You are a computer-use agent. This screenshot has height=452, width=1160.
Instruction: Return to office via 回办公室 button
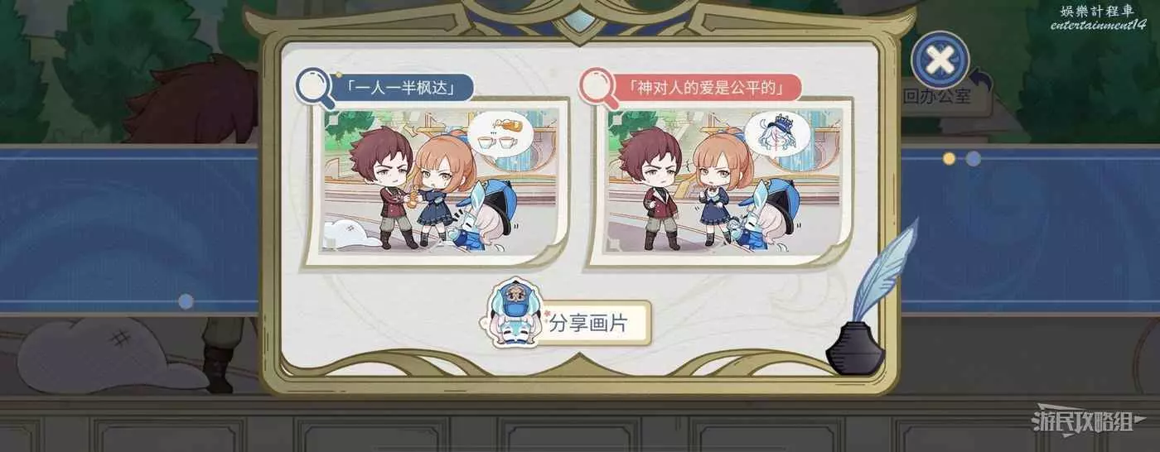tap(936, 96)
